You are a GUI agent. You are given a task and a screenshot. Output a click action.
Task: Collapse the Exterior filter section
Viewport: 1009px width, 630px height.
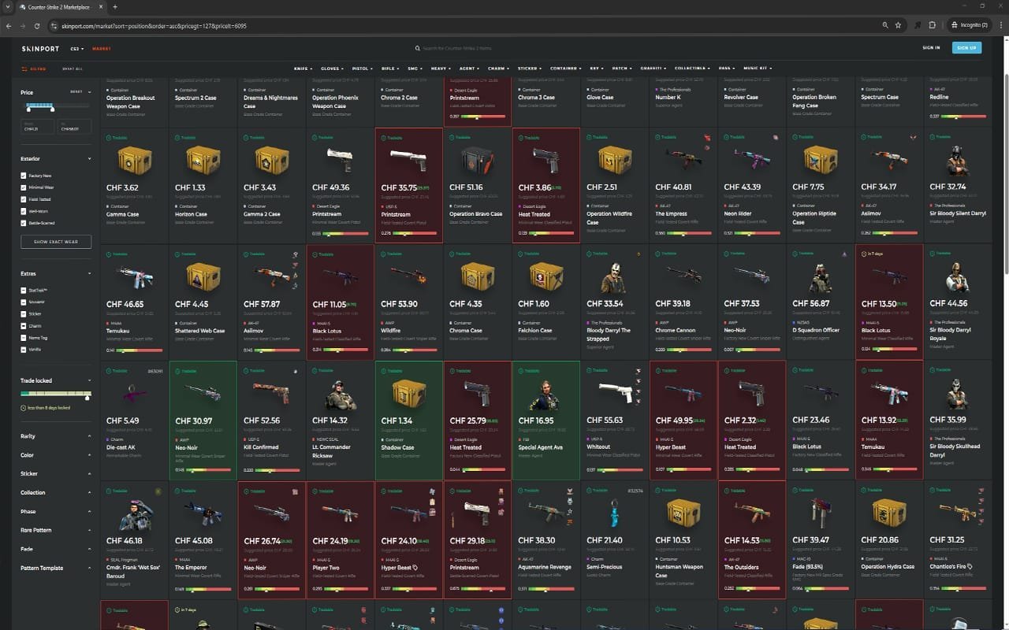point(55,159)
